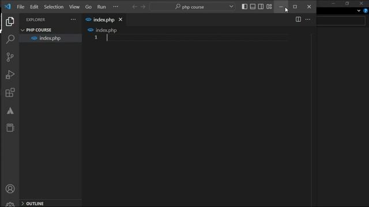This screenshot has height=207, width=369.
Task: Open the Extensions view
Action: coord(10,93)
